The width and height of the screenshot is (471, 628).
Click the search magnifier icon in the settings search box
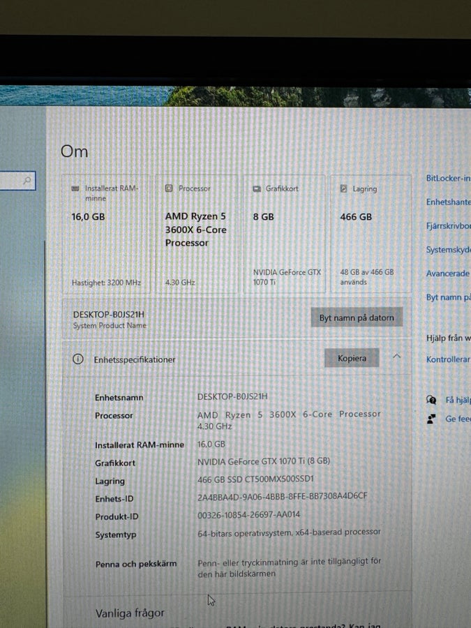point(27,180)
